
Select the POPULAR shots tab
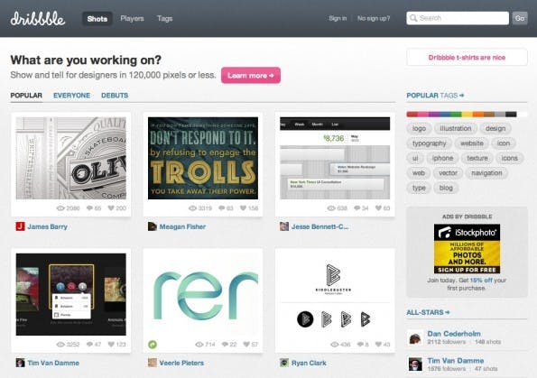point(26,96)
